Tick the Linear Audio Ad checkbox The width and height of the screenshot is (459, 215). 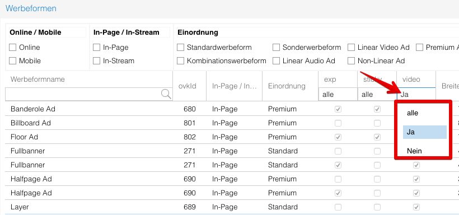pyautogui.click(x=276, y=61)
